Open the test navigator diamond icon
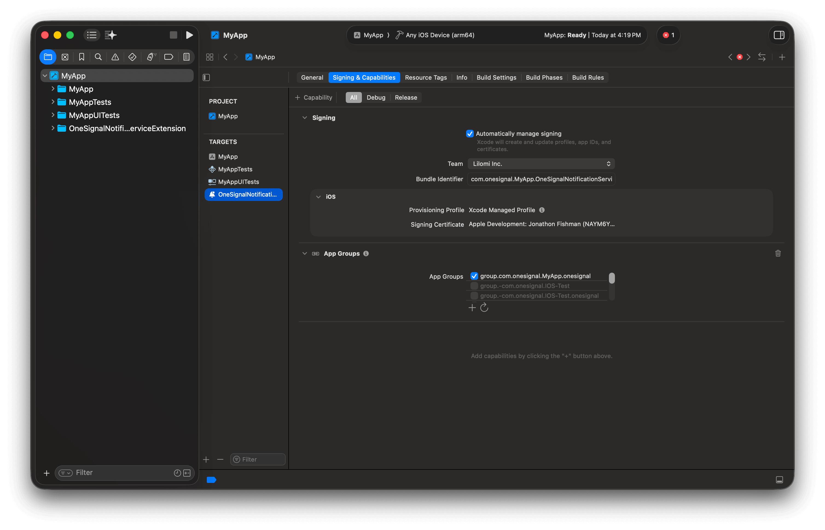 pos(132,57)
